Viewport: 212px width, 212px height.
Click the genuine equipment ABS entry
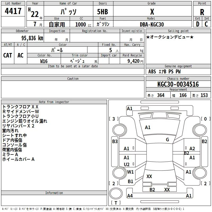pyautogui.click(x=152, y=72)
